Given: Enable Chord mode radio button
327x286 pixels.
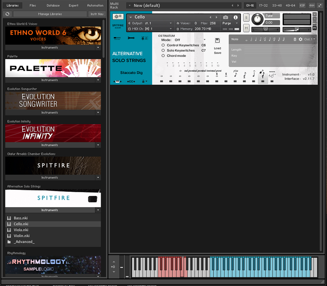Looking at the screenshot, I should pos(163,56).
